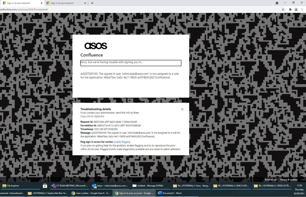The image size is (306, 197).
Task: Open a new browser tab
Action: (x=92, y=3)
